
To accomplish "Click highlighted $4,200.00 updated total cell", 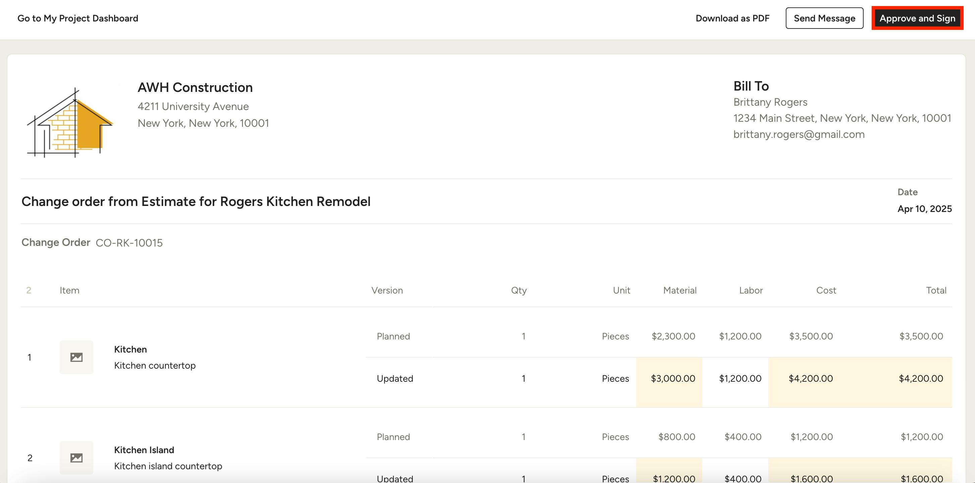I will click(x=921, y=378).
